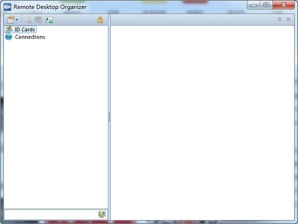Select the ID Cards tree node
This screenshot has width=298, height=224.
click(x=21, y=29)
